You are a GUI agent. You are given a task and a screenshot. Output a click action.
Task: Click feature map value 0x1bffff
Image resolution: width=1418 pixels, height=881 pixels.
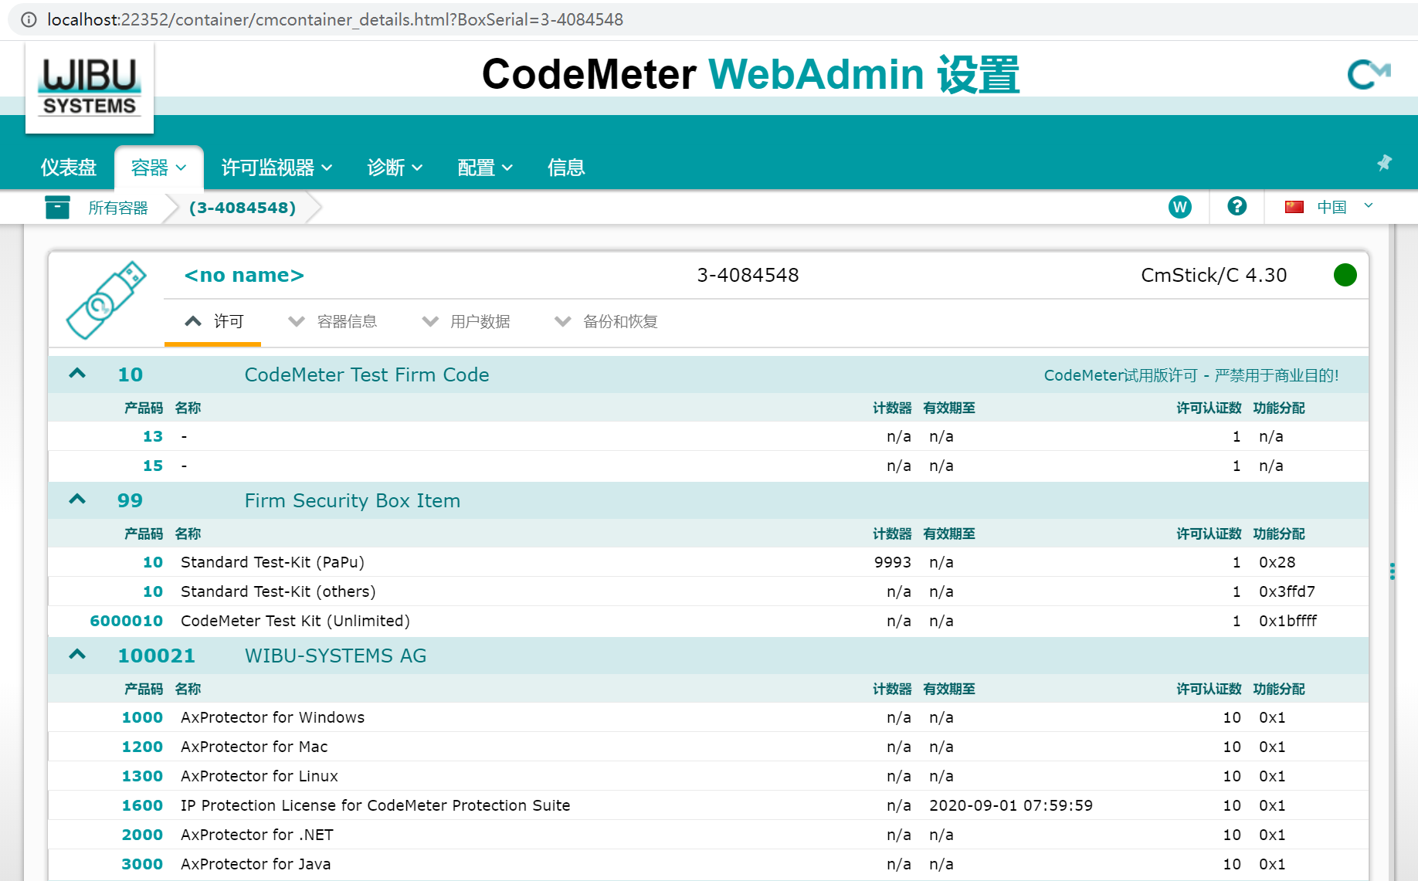(x=1287, y=621)
